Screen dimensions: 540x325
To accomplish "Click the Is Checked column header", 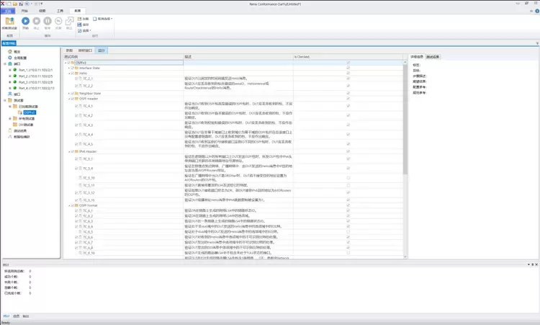I will pyautogui.click(x=302, y=56).
